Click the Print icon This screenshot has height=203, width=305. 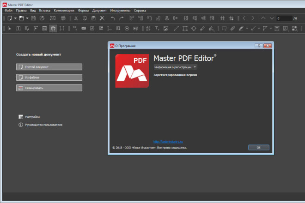tap(63, 18)
